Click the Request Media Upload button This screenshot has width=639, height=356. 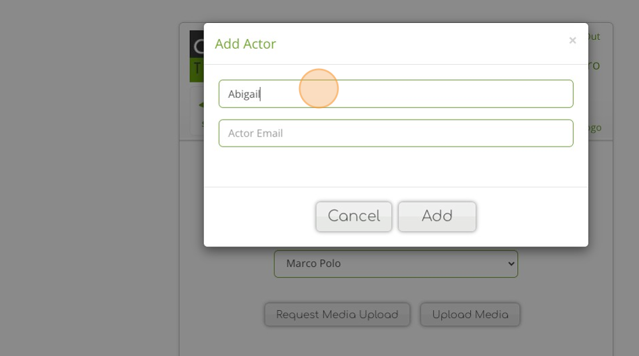pyautogui.click(x=337, y=314)
